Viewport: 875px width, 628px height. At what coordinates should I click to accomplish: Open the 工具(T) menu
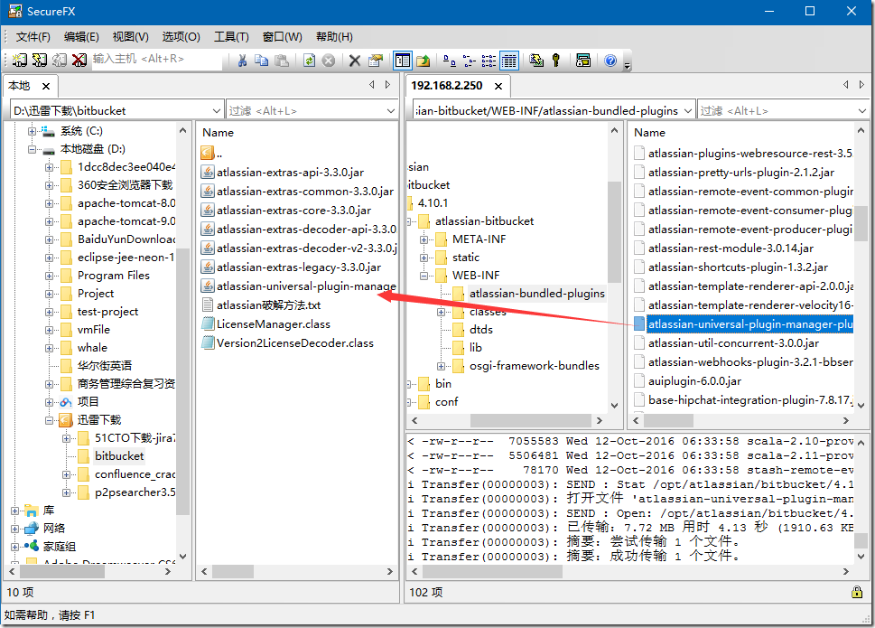coord(231,37)
